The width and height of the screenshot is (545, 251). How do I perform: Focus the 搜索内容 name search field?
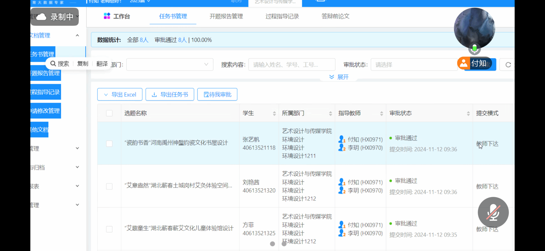[291, 65]
